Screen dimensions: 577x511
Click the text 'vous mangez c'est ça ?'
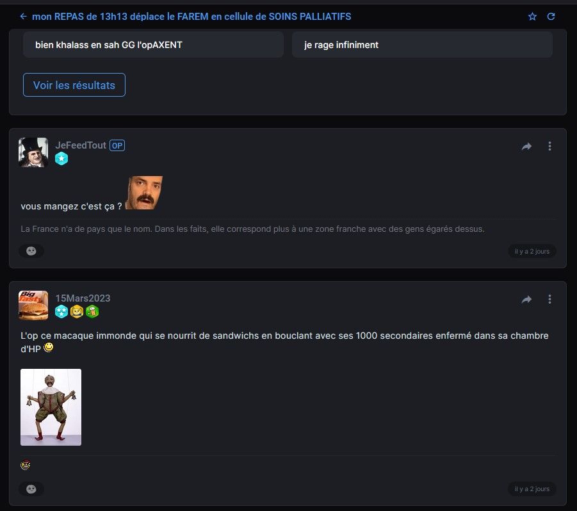pyautogui.click(x=71, y=206)
